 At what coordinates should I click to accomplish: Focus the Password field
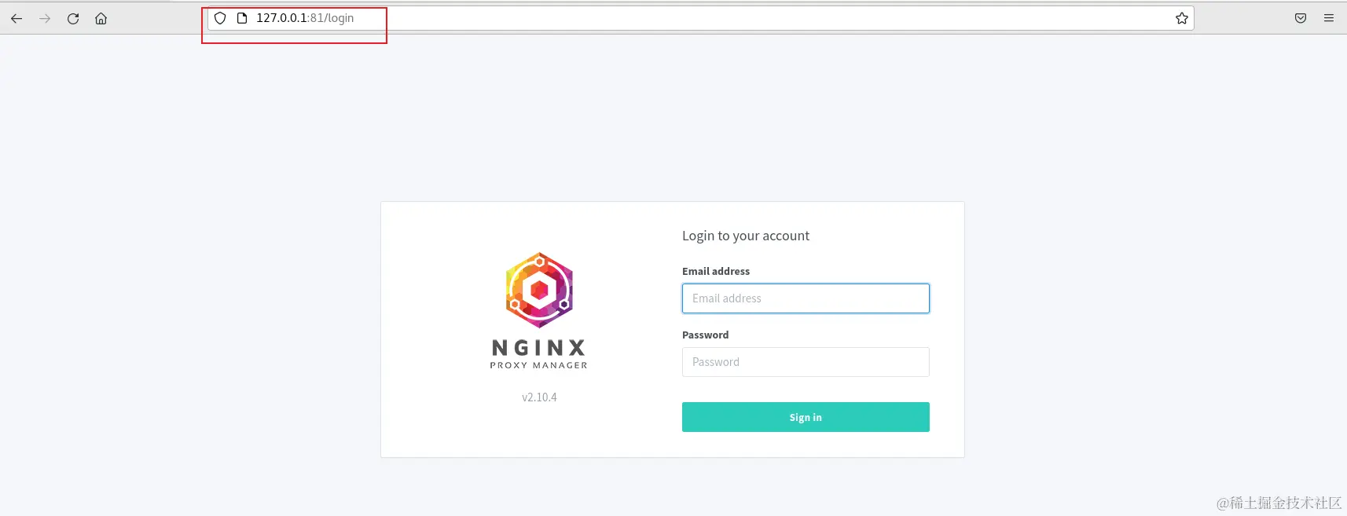[x=806, y=362]
